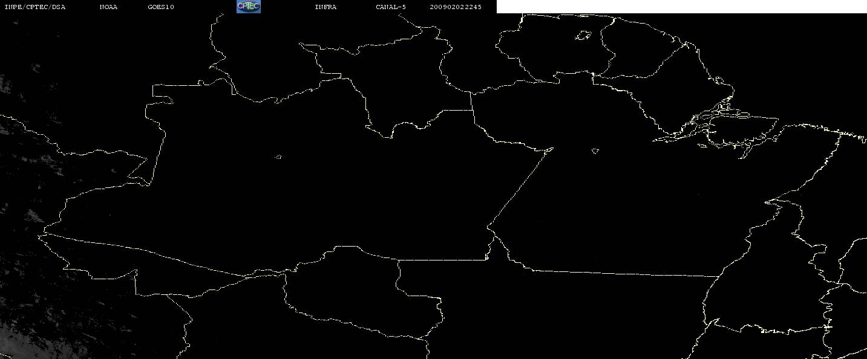Click the short horizontal border line at top center
Screen dimensions: 867x359
point(457,110)
